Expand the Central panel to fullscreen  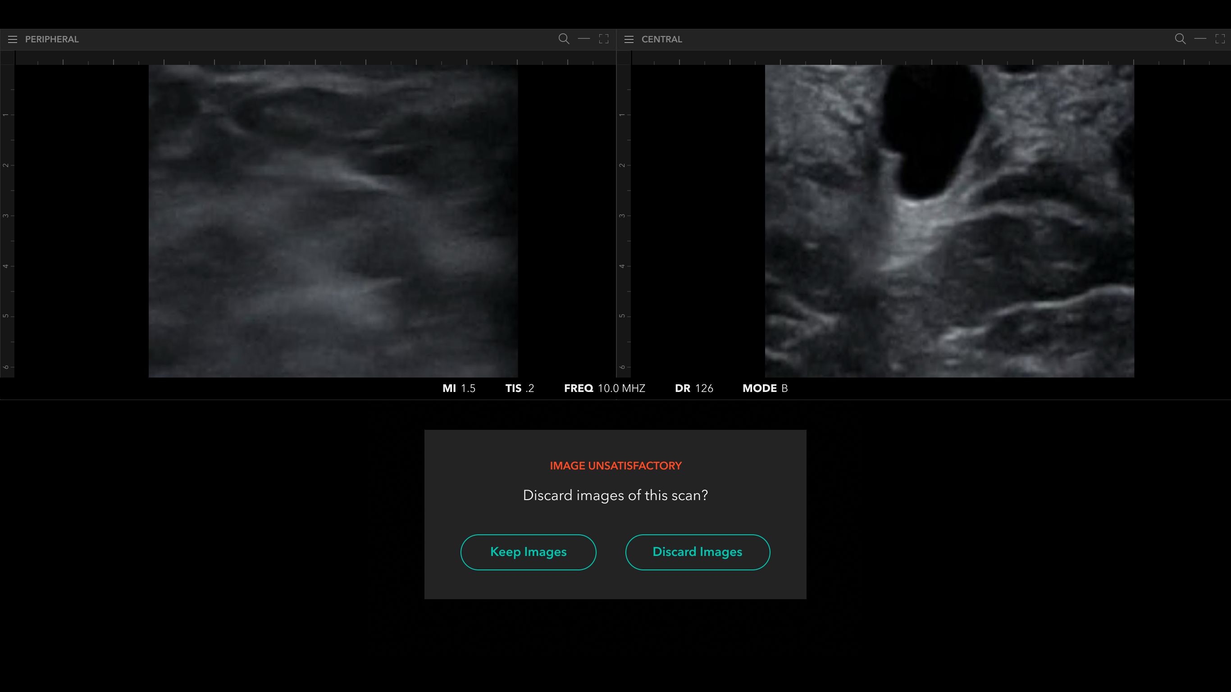tap(1220, 39)
